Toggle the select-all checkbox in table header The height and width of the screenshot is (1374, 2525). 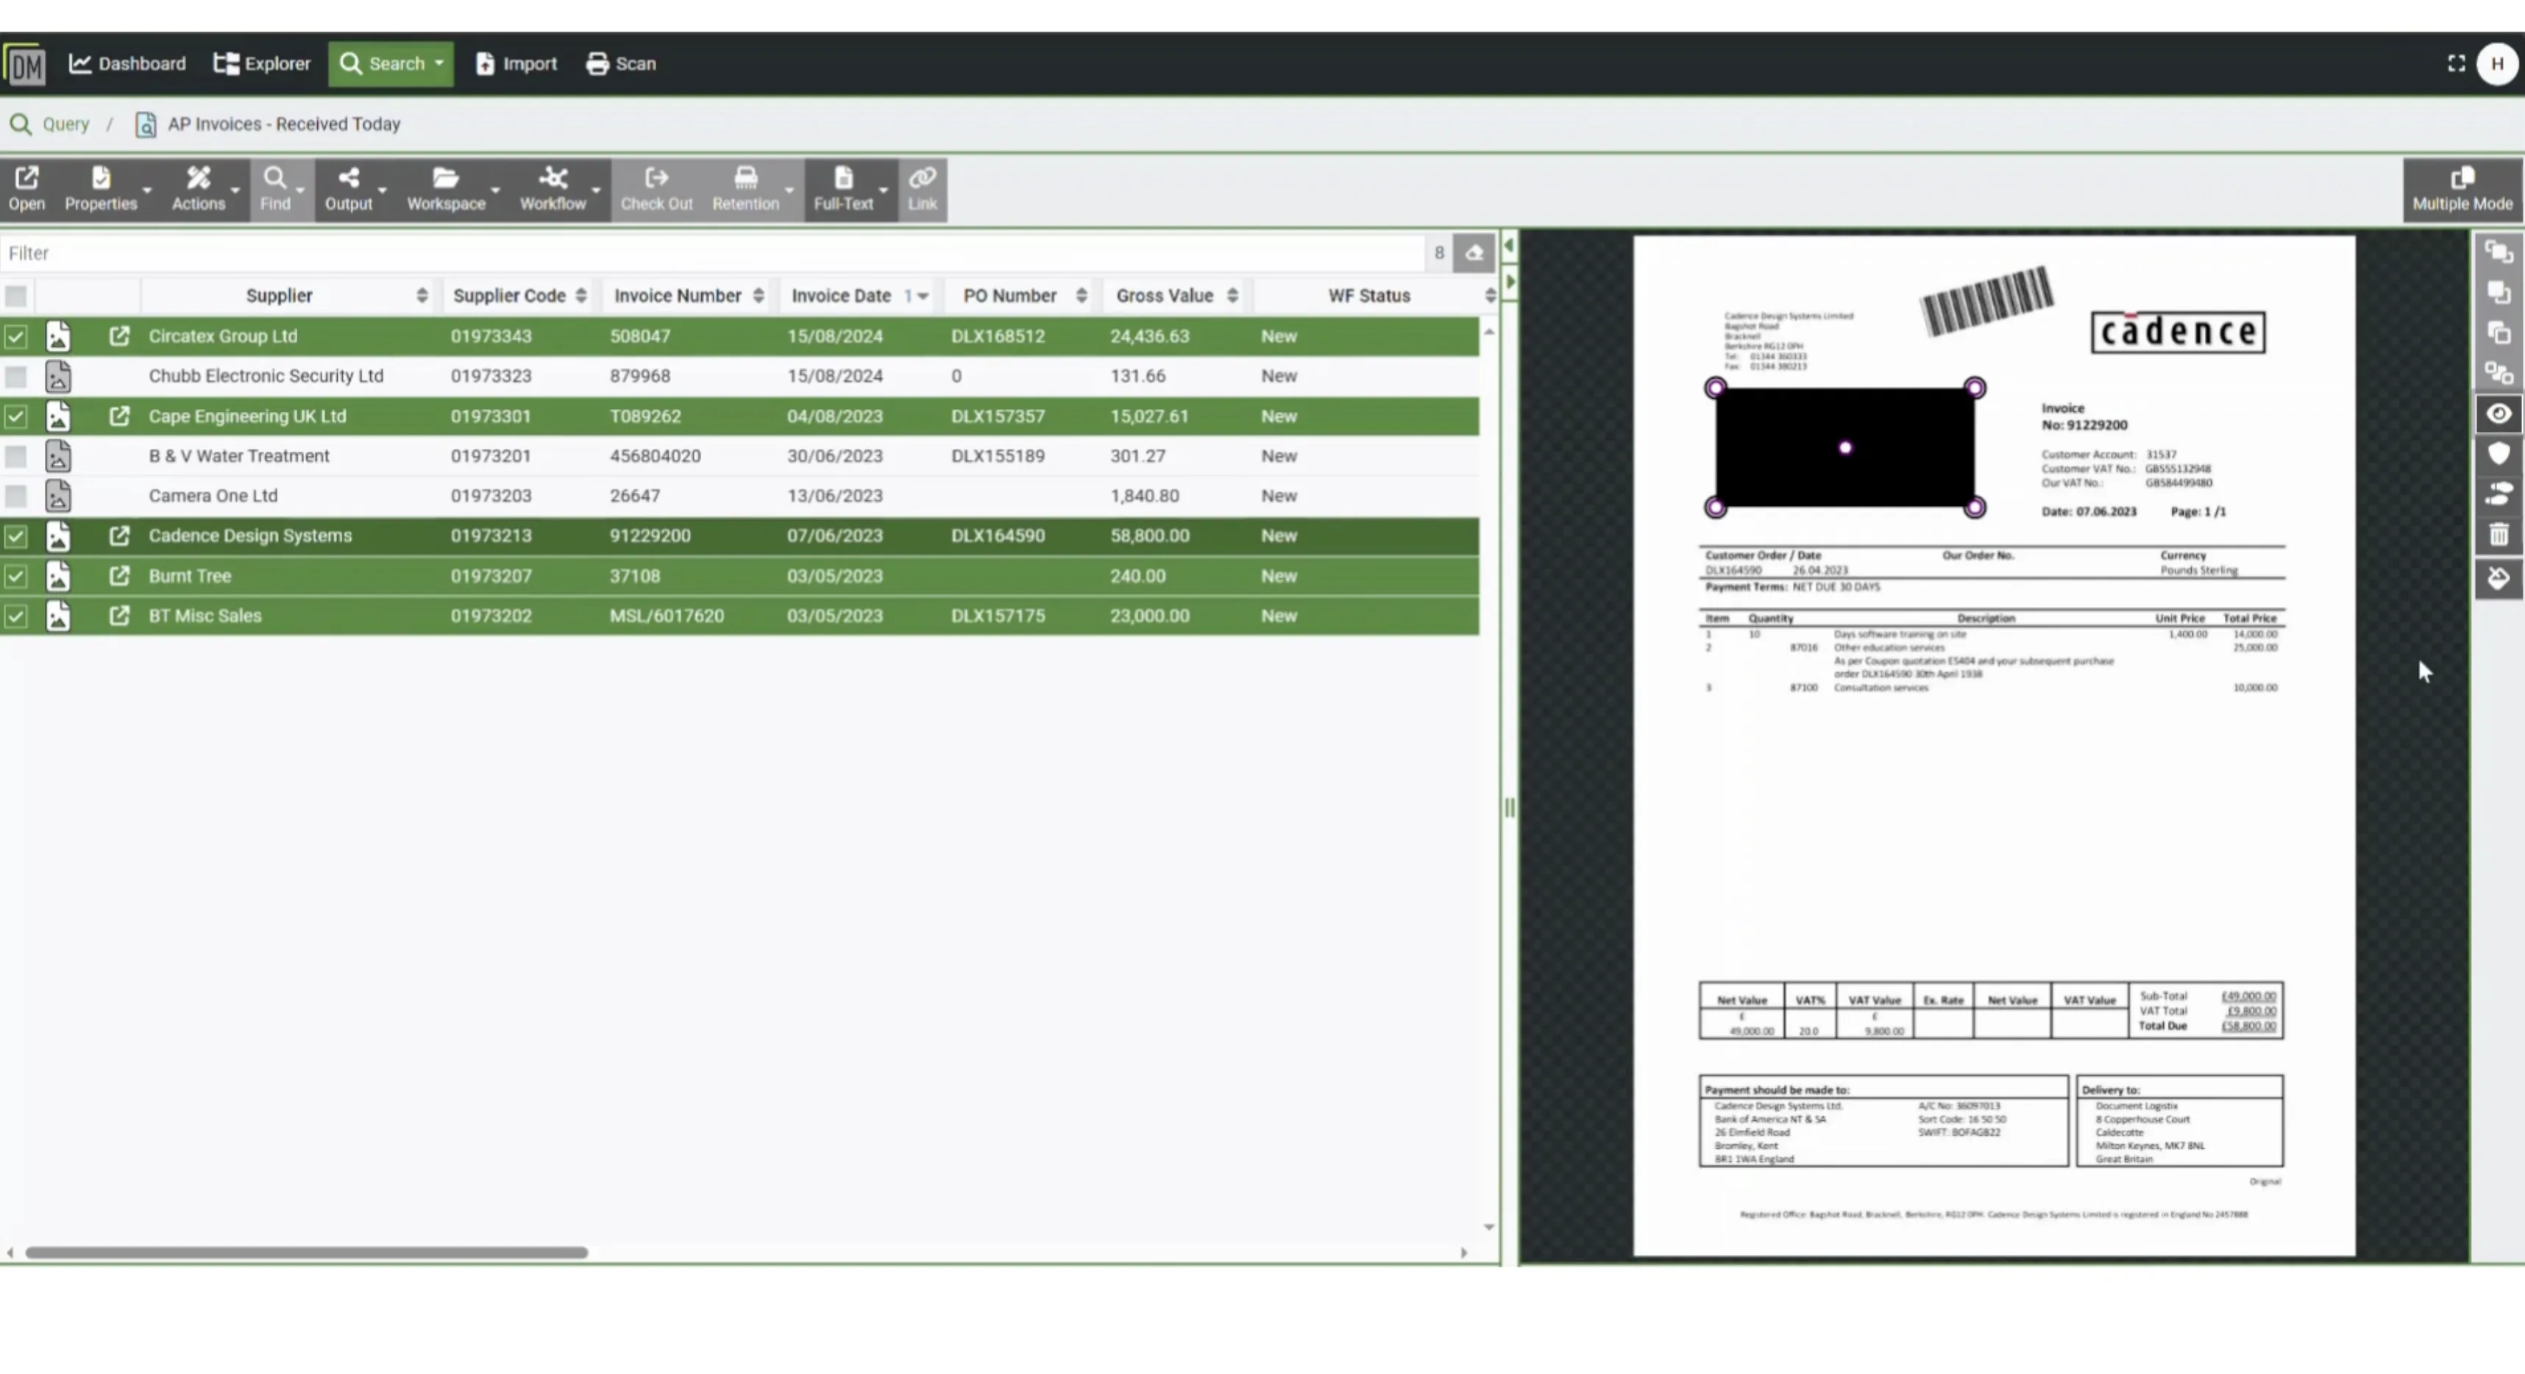tap(15, 296)
